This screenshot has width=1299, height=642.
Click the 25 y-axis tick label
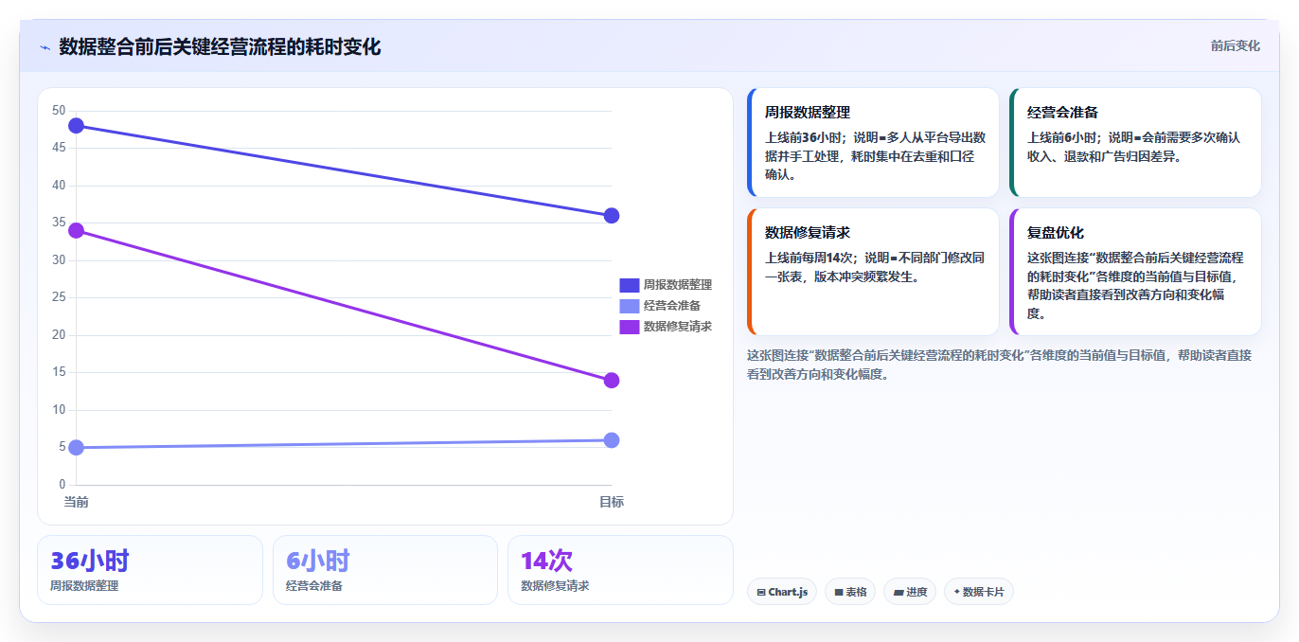tap(59, 297)
